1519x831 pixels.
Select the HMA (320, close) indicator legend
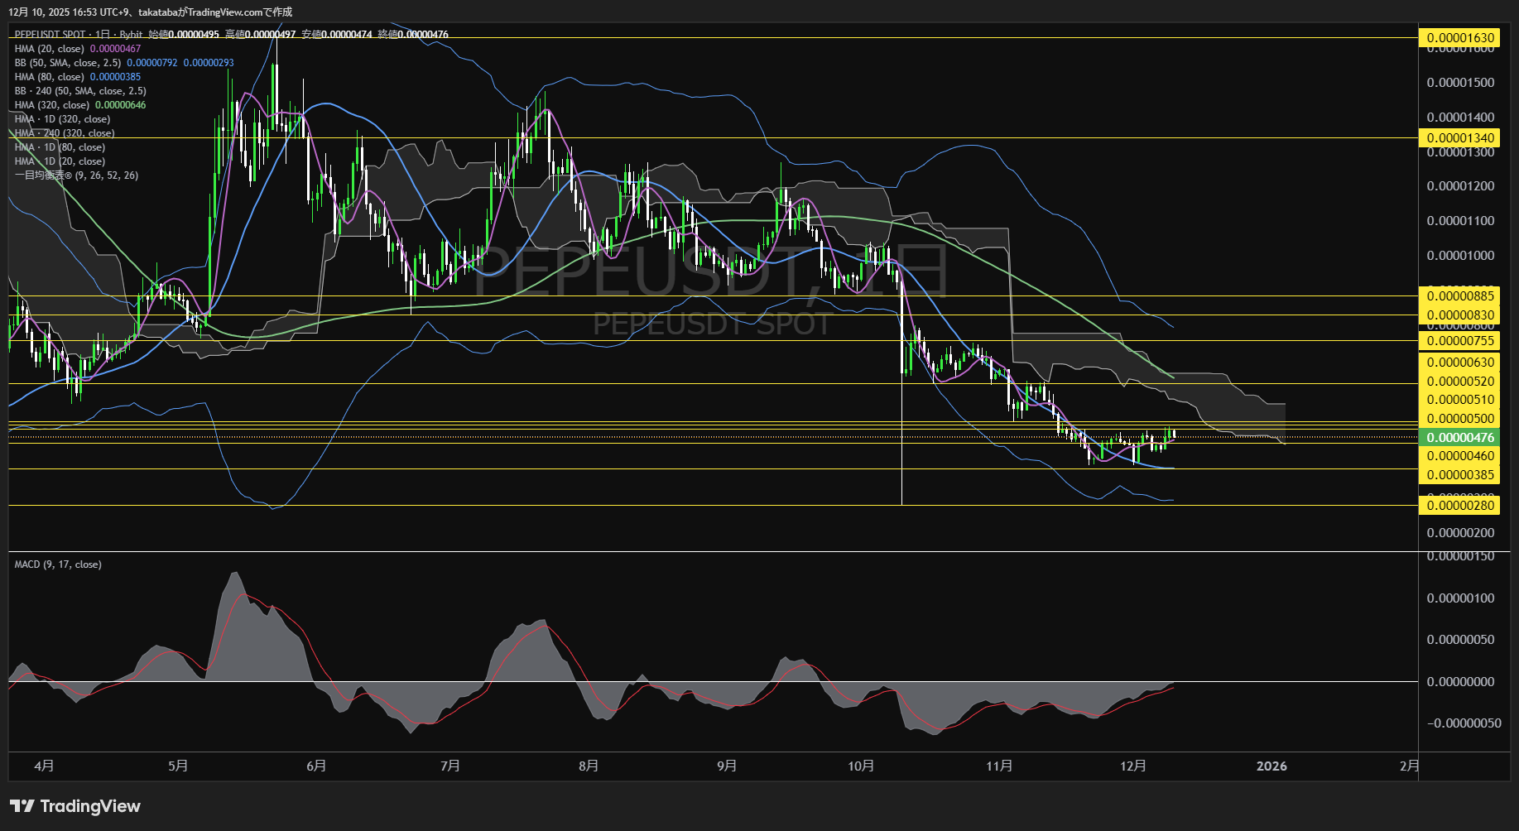51,105
